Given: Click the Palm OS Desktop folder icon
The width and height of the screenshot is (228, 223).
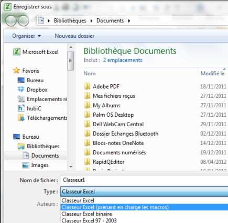Looking at the screenshot, I should point(87,115).
